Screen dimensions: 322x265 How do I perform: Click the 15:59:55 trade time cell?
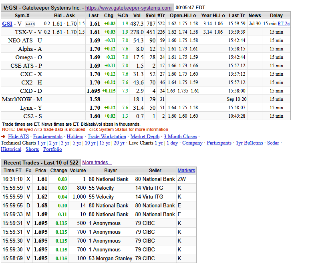[12, 205]
